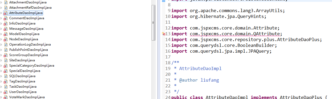The width and height of the screenshot is (332, 99).
Task: Select VoteMarkDaoImpl.java at the list bottom
Action: (x=27, y=97)
